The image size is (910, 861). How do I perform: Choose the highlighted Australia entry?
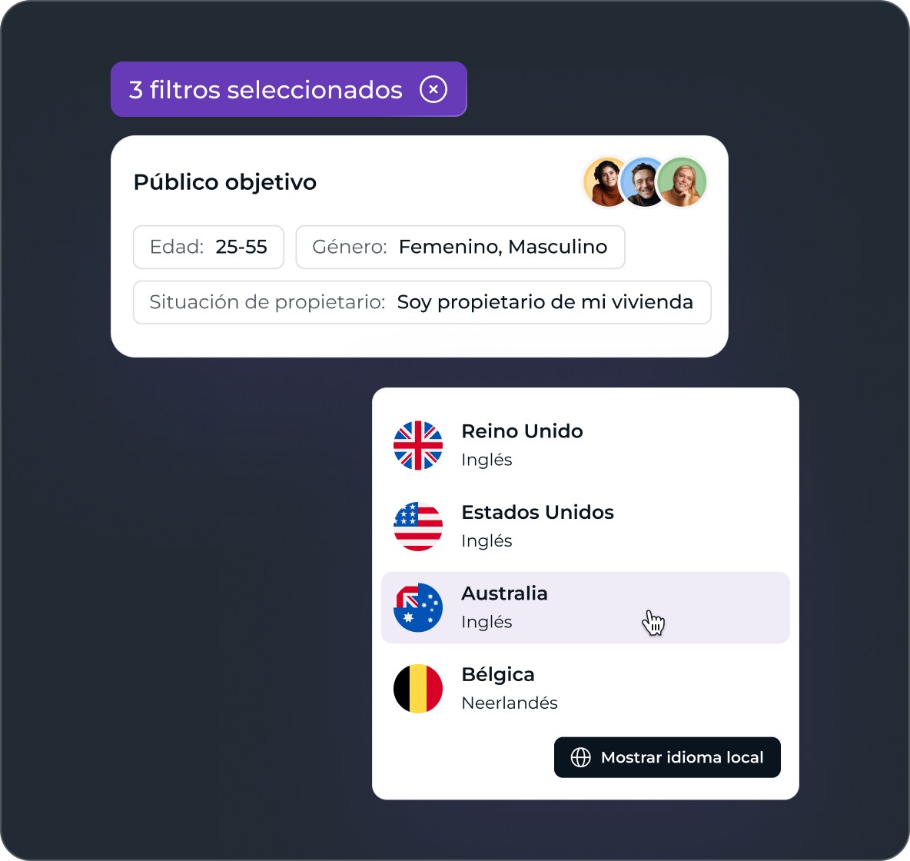tap(585, 607)
